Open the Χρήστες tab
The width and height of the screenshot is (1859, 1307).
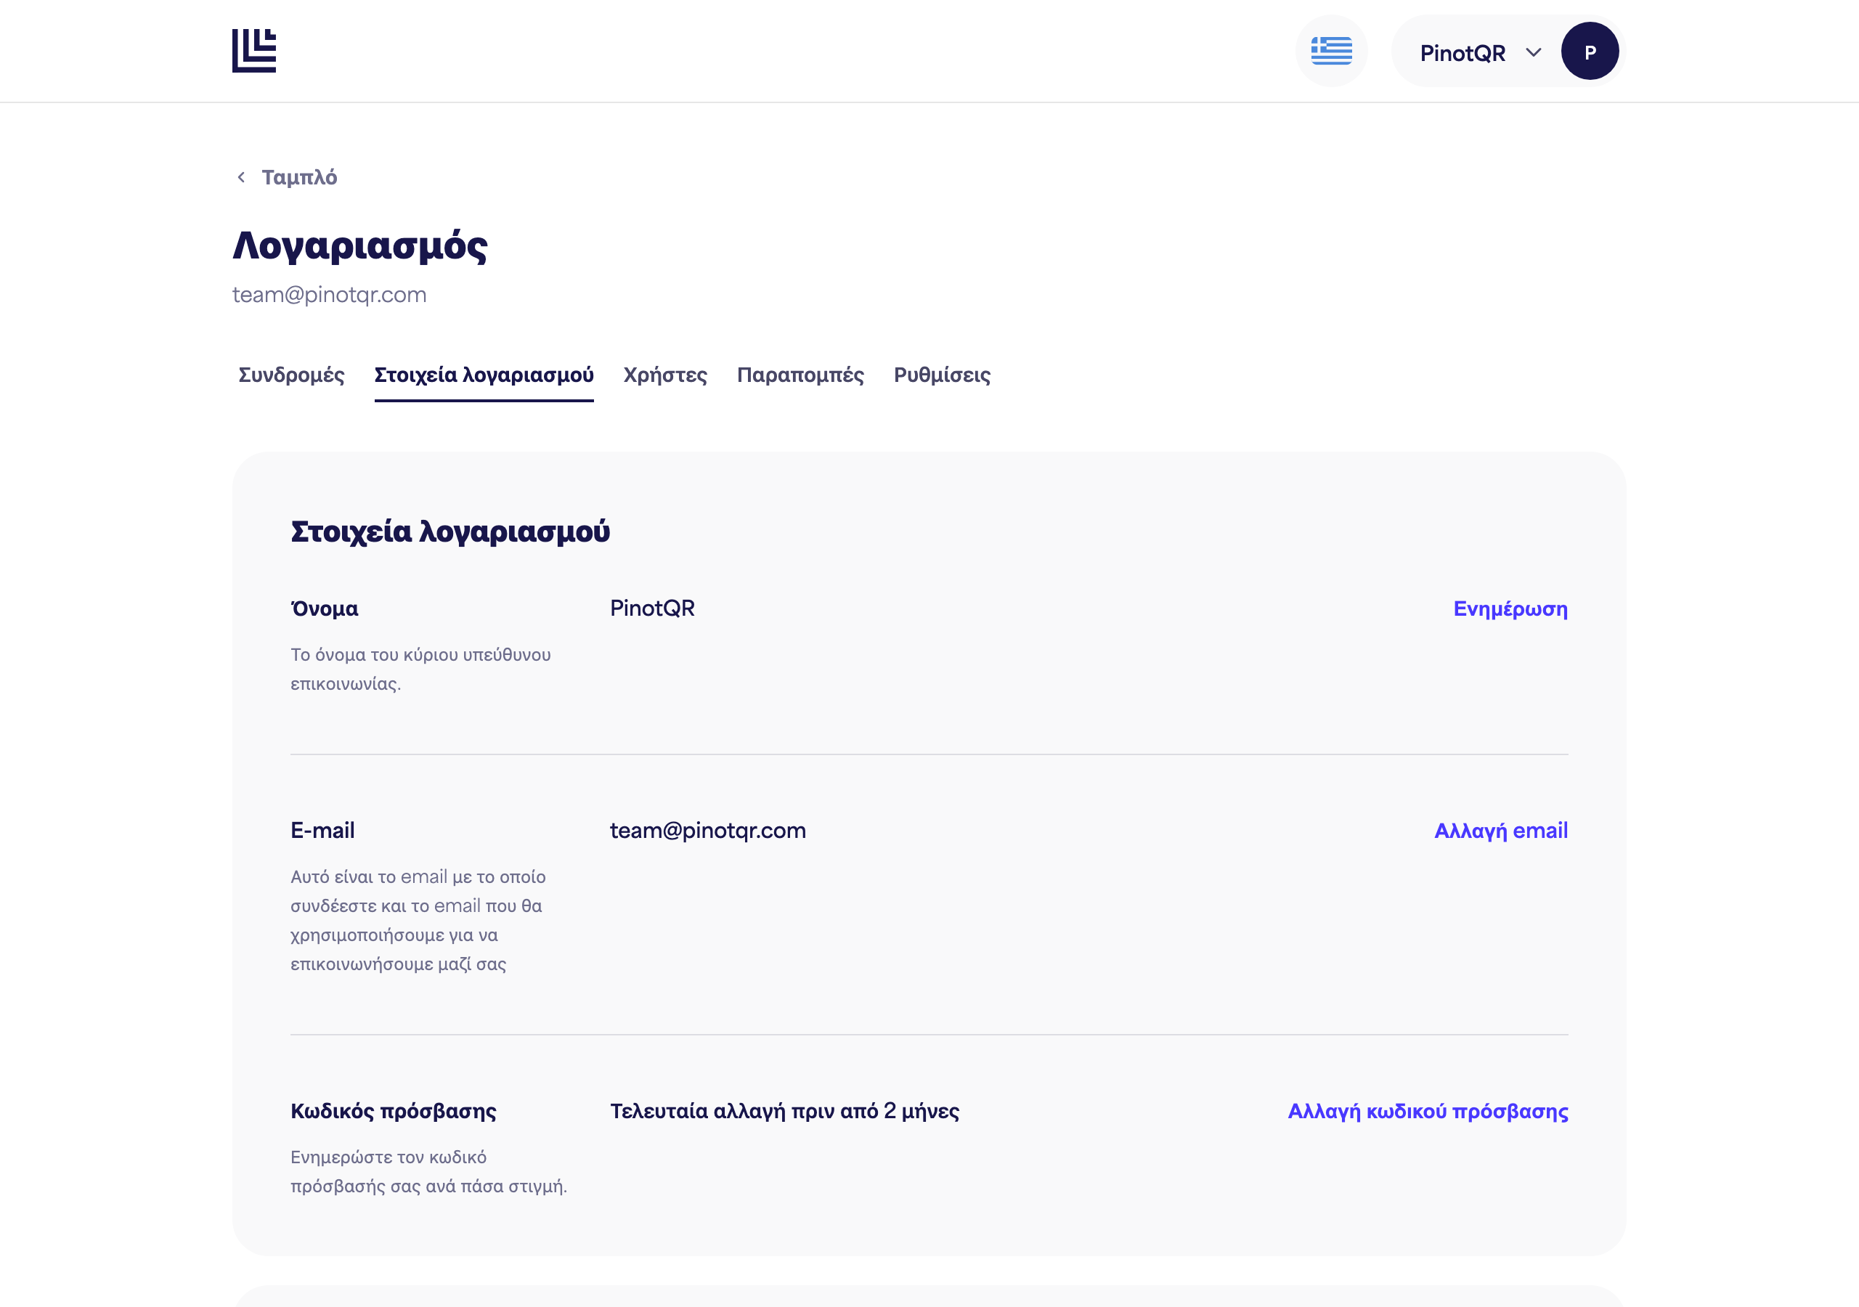pos(664,375)
